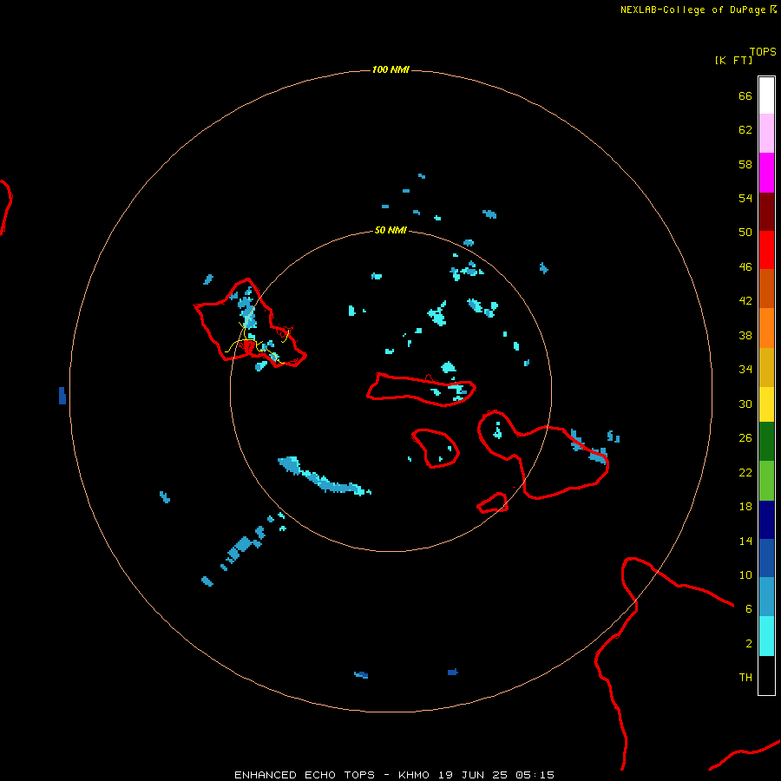Pick the medium blue swatch above 10
This screenshot has height=781, width=781.
[766, 558]
